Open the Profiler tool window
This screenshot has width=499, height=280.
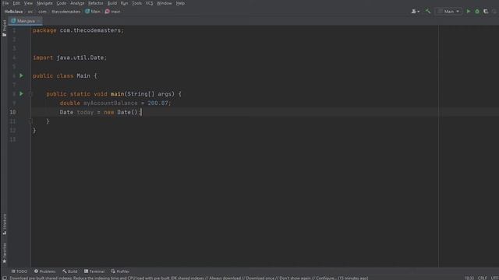pos(120,271)
